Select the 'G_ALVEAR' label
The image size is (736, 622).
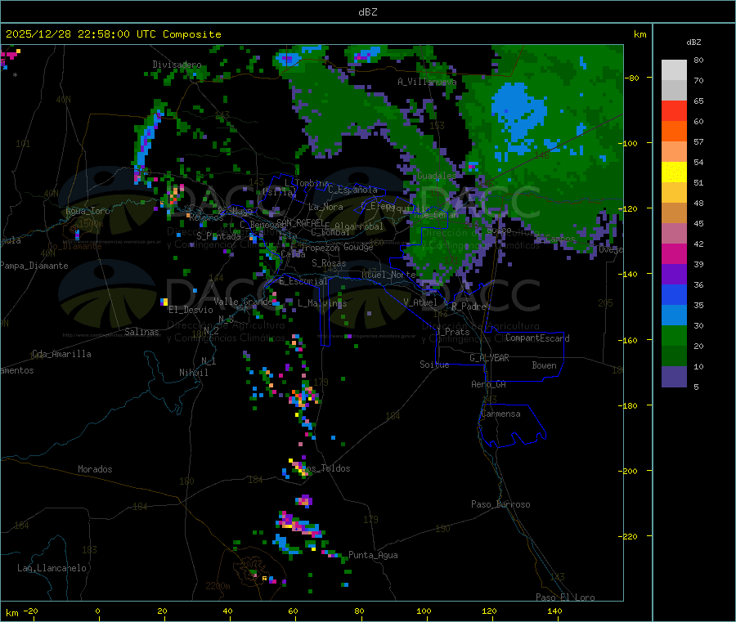[x=489, y=358]
